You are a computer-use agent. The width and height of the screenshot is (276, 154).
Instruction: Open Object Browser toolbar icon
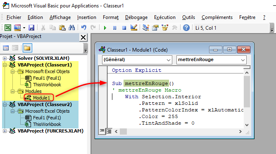coord(165,28)
